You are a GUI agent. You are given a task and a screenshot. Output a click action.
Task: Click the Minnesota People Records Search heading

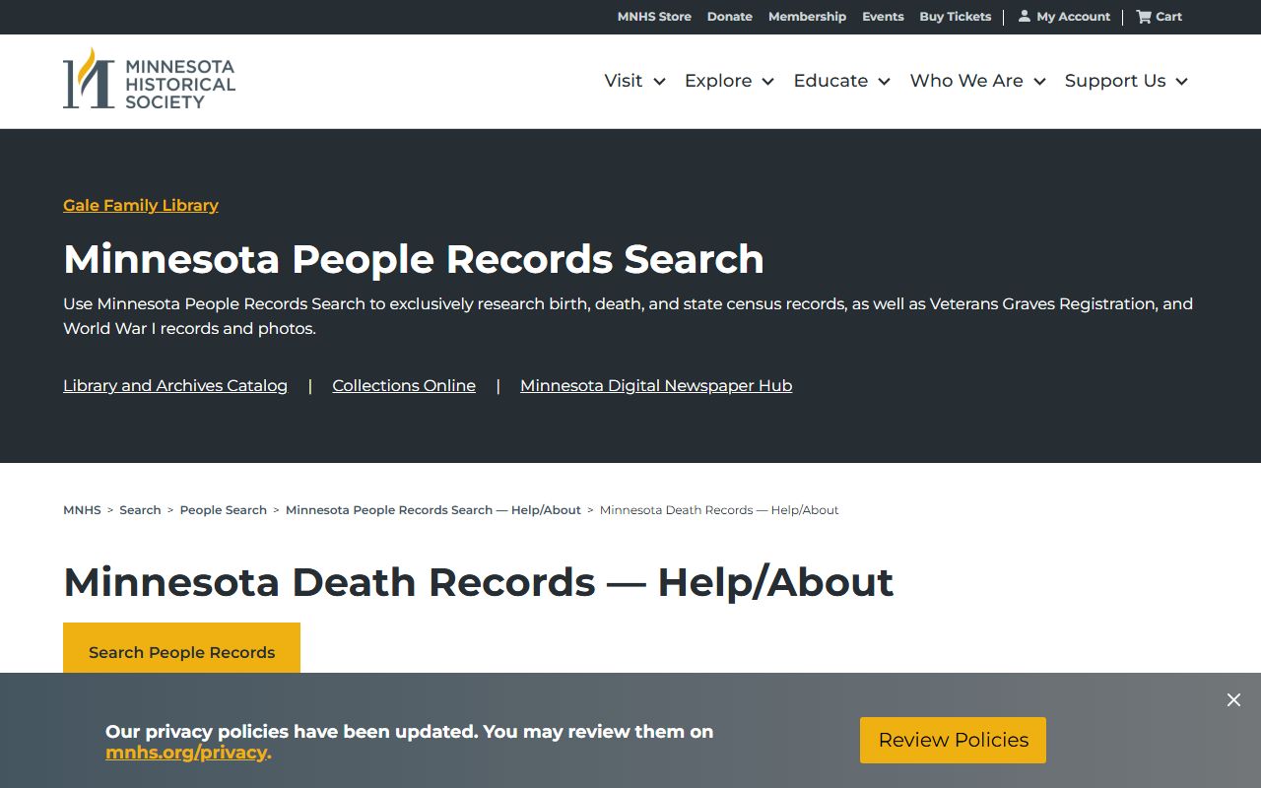point(414,259)
